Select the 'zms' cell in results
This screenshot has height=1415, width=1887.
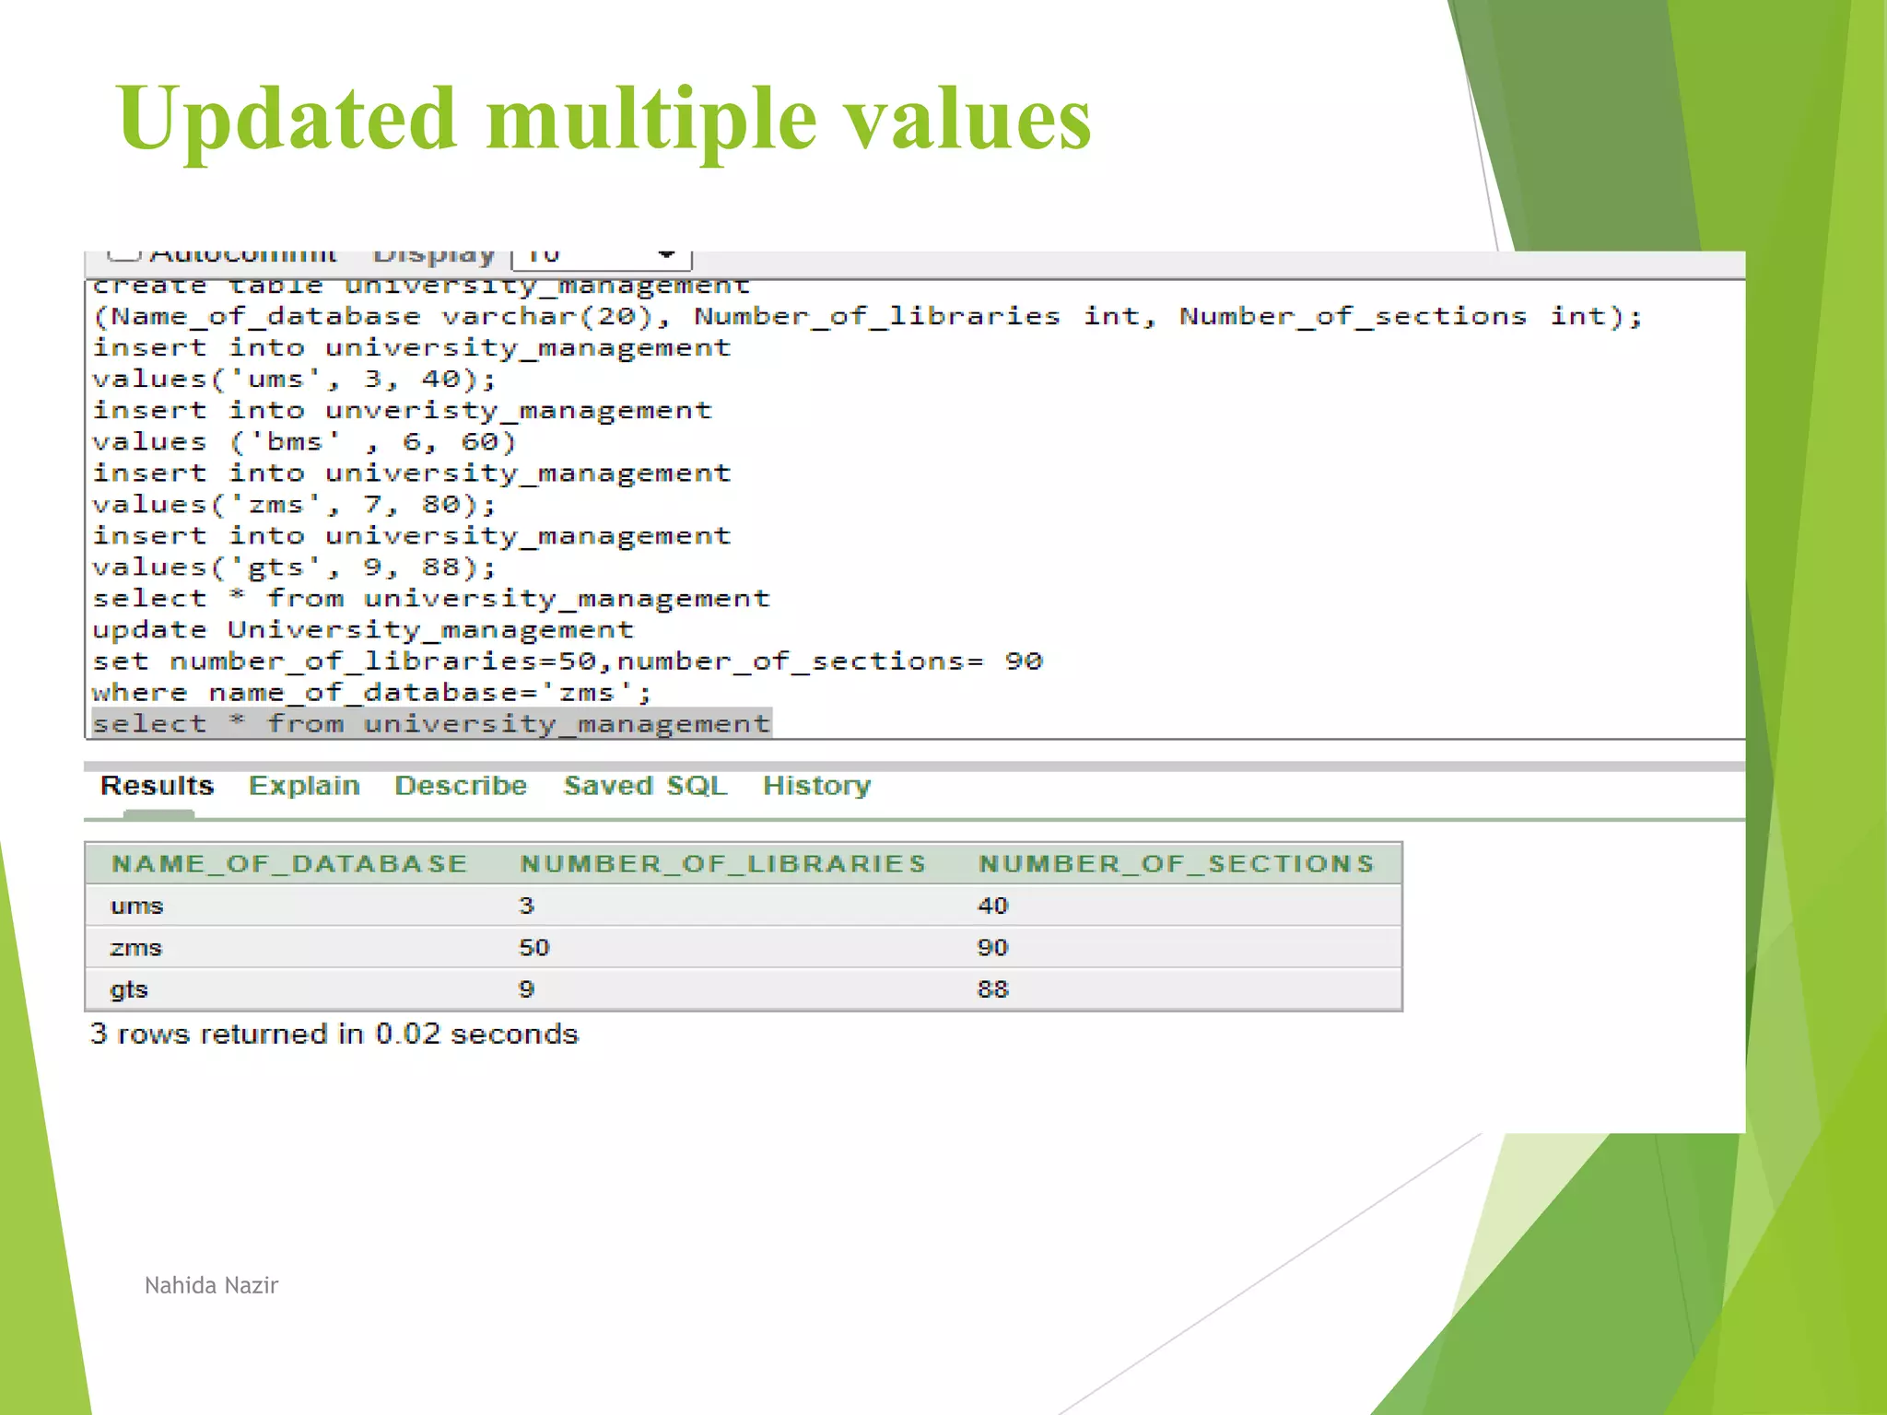click(136, 948)
